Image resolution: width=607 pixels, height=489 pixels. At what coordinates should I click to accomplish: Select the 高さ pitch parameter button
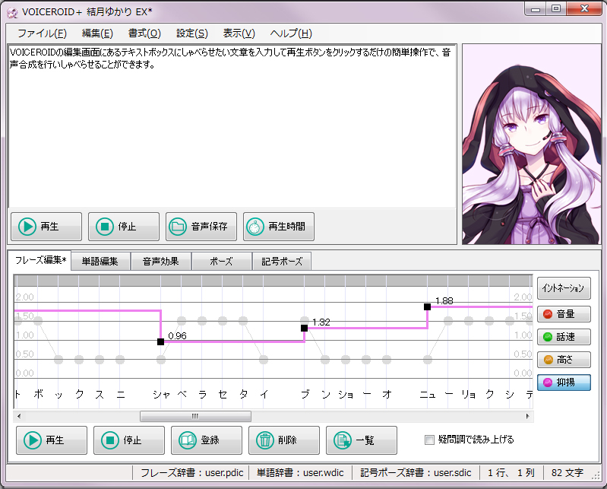564,360
